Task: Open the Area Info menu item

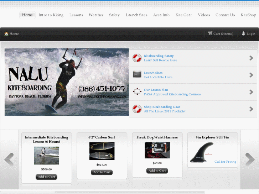Action: (x=161, y=15)
